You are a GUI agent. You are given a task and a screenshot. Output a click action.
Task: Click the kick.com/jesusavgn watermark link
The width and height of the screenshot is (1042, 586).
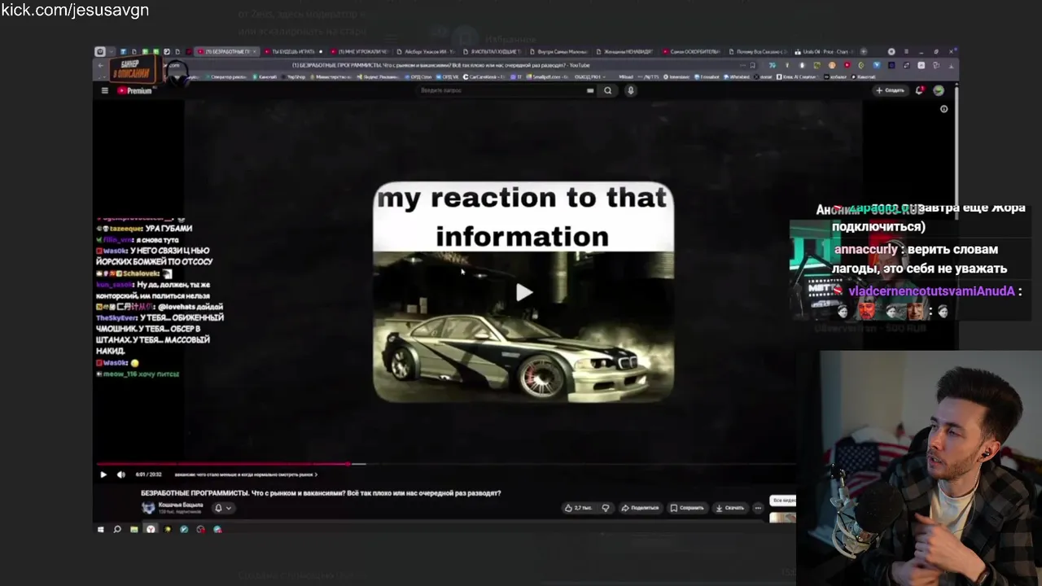coord(75,11)
